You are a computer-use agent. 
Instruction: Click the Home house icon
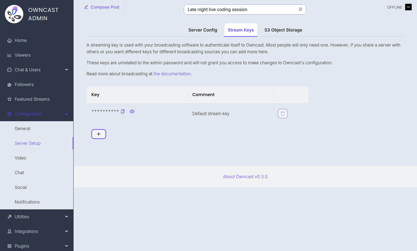[x=10, y=41]
